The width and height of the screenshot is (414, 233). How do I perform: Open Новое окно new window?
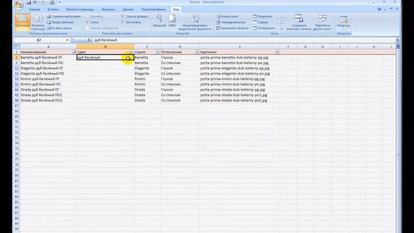point(227,16)
